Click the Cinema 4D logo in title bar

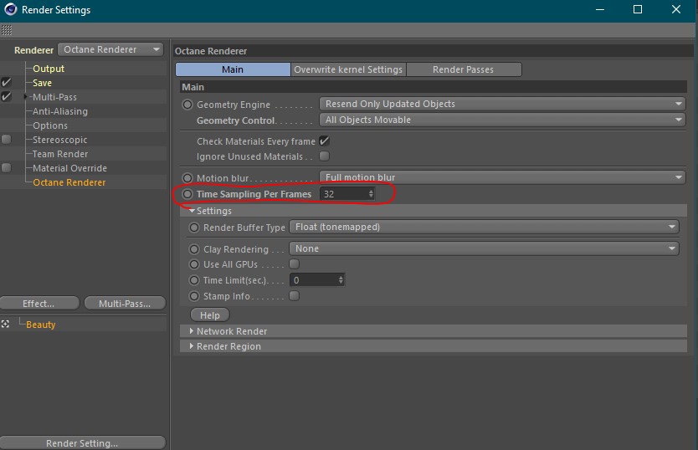pos(10,9)
